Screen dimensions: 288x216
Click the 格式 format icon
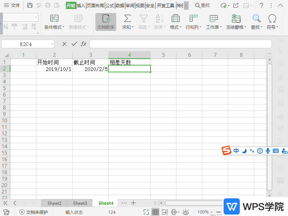[x=176, y=18]
